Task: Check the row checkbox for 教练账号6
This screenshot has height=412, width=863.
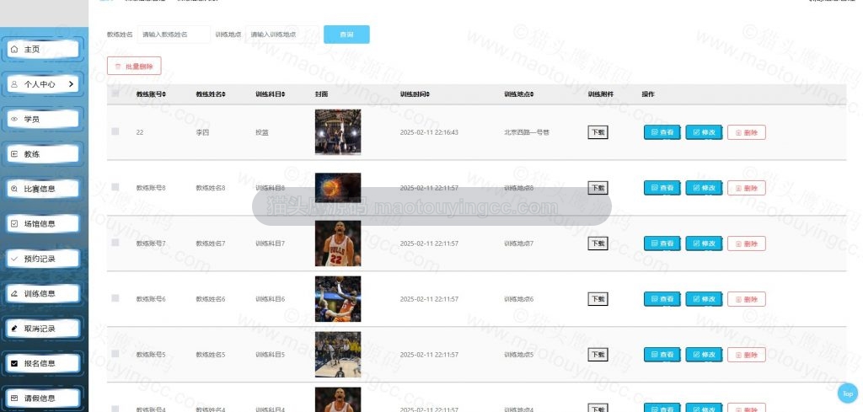Action: point(115,298)
